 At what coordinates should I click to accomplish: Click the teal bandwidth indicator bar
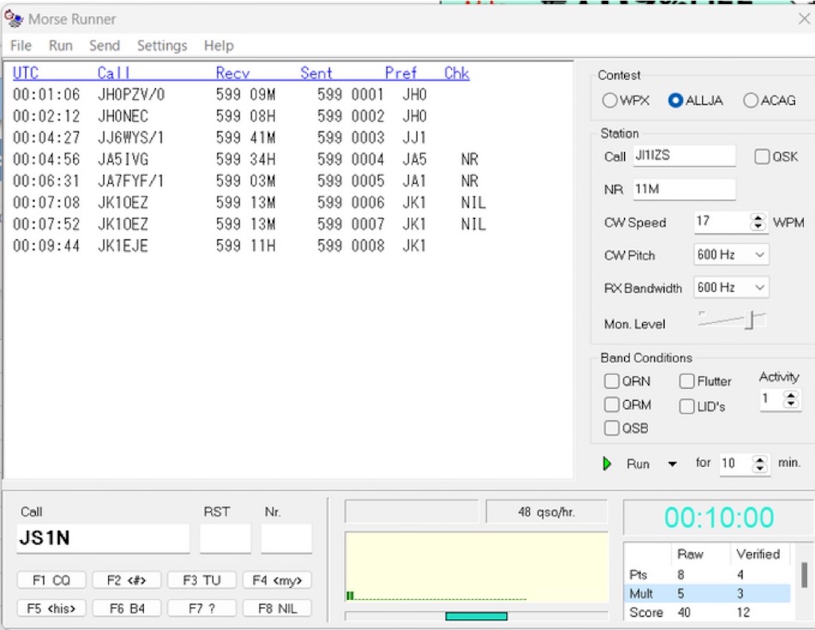pos(476,616)
